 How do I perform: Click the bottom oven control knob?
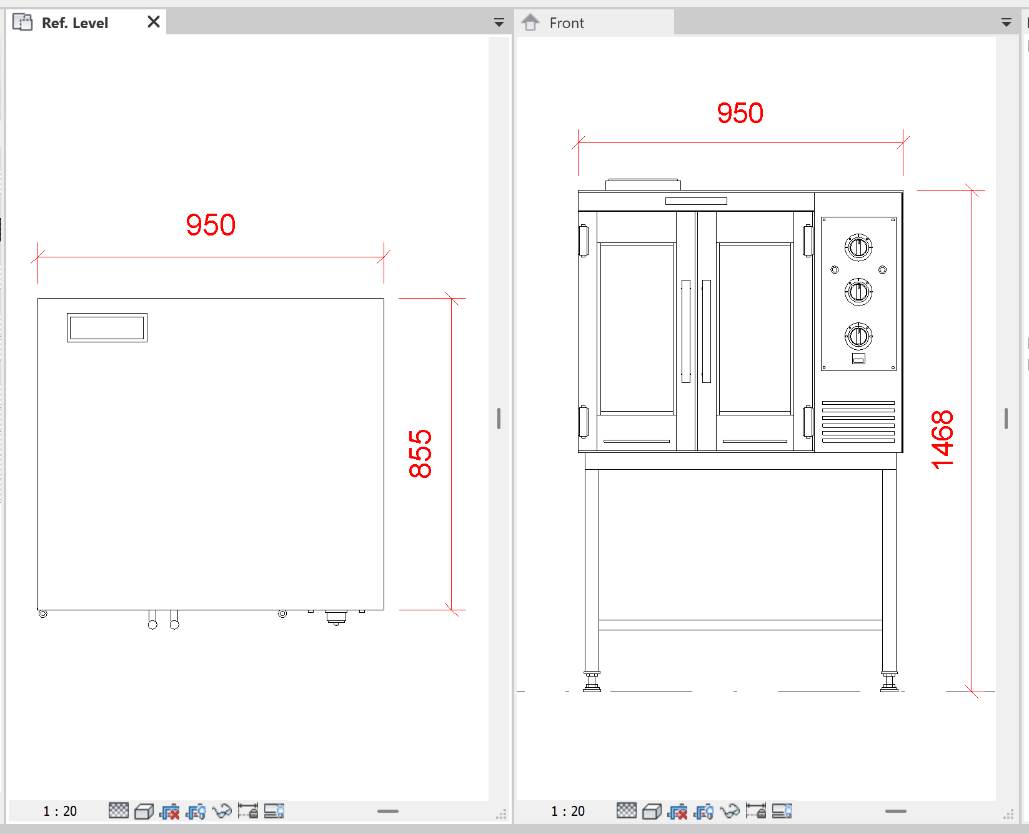[x=858, y=336]
